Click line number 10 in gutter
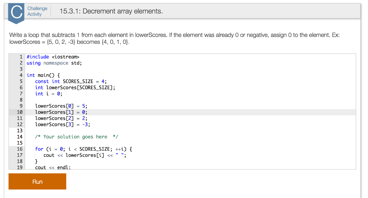The height and width of the screenshot is (198, 368). tap(20, 112)
